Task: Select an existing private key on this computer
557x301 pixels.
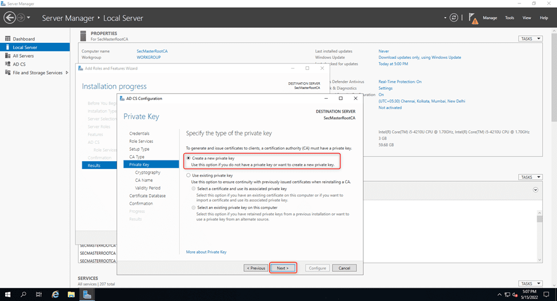Action: [x=194, y=207]
